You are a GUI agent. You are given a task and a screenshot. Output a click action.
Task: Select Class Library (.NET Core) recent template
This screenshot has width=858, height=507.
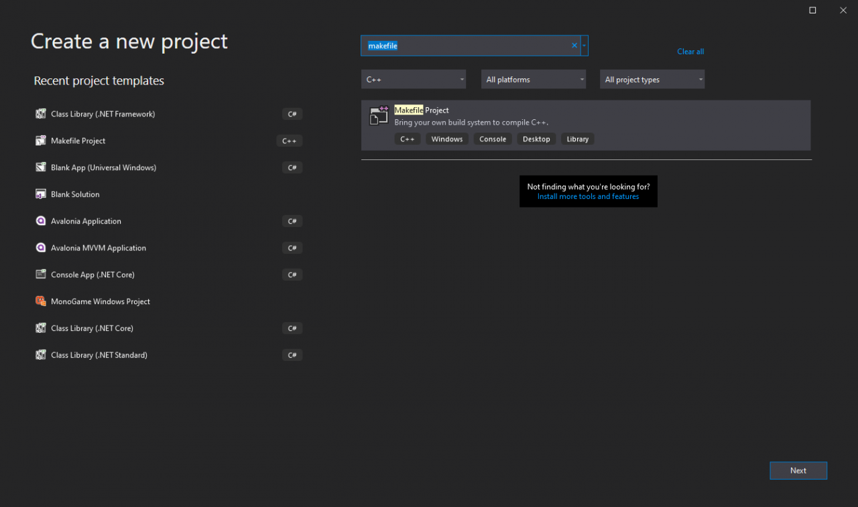[x=92, y=328]
